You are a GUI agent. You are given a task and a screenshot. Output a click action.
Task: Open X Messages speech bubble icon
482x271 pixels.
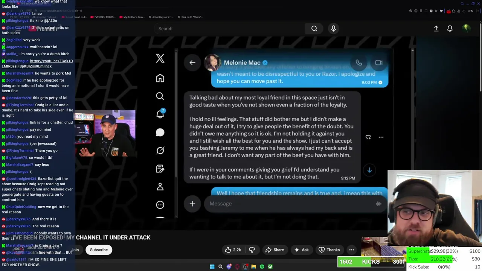point(160,132)
